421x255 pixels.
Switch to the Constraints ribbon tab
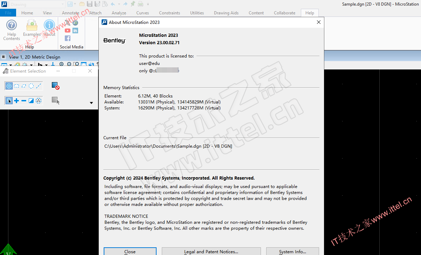click(170, 13)
